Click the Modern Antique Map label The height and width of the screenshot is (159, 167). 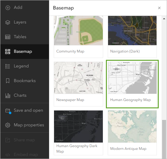point(128,149)
